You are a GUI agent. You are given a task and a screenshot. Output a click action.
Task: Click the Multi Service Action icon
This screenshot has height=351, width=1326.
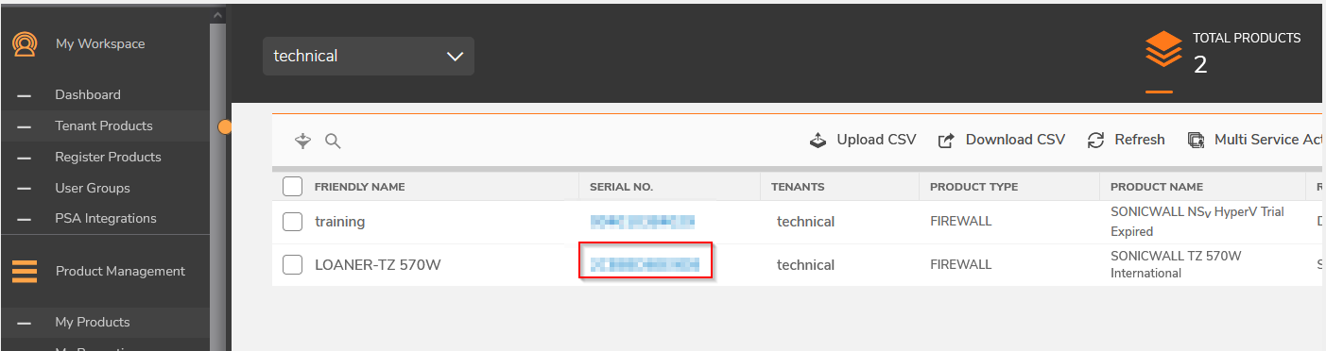tap(1196, 140)
